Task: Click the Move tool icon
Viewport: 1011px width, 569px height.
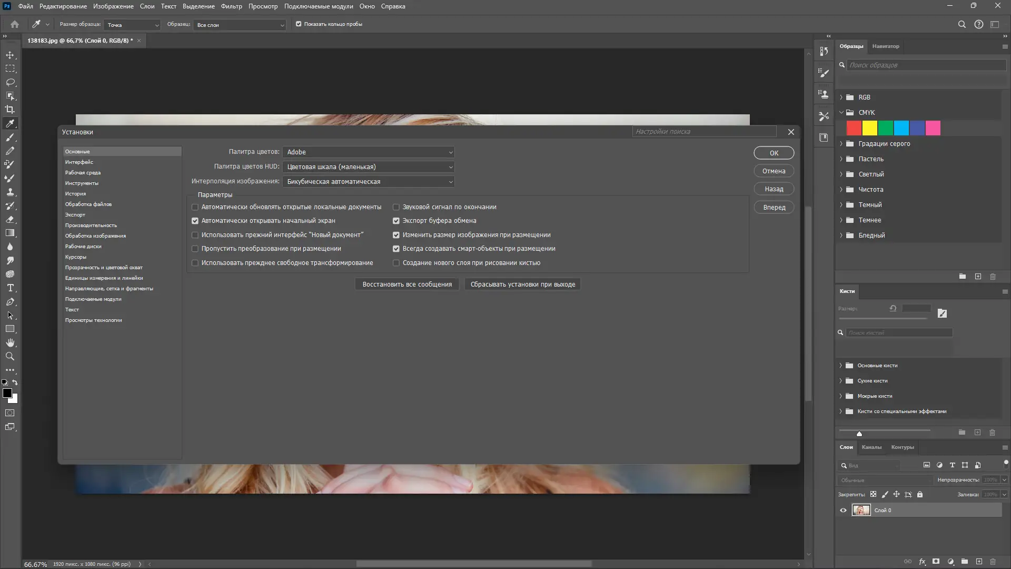Action: coord(10,55)
